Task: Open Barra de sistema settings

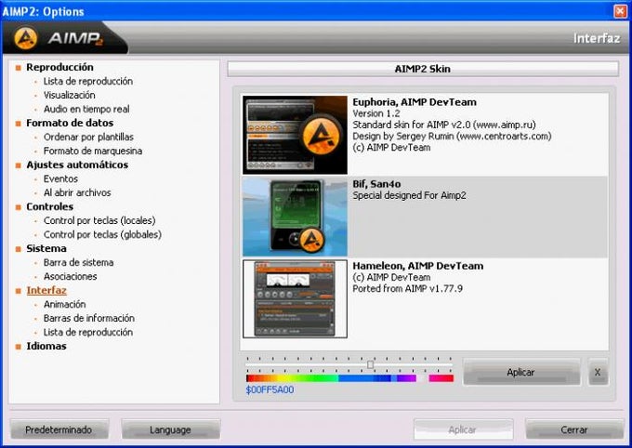Action: pos(78,262)
